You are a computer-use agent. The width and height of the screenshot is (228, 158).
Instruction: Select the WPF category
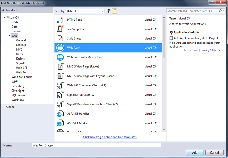pyautogui.click(x=14, y=82)
